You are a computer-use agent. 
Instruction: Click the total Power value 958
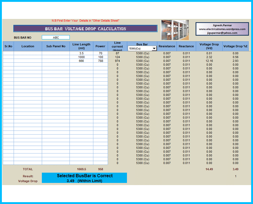coord(100,169)
